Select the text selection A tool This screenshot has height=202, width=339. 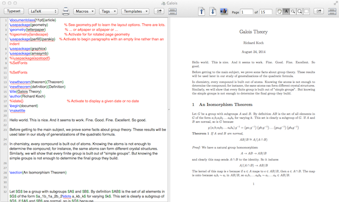tap(286, 12)
